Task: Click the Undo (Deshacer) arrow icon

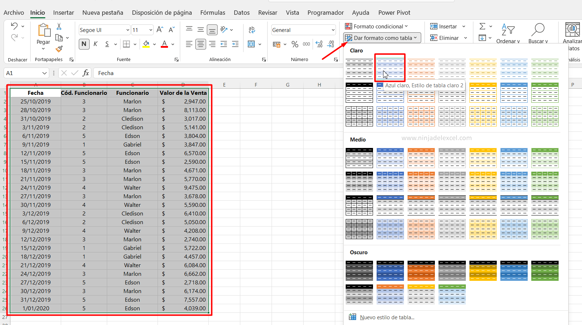Action: click(x=14, y=26)
